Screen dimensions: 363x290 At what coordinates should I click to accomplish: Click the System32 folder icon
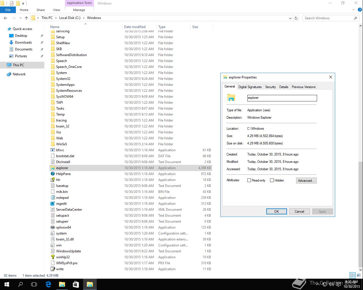pos(52,79)
